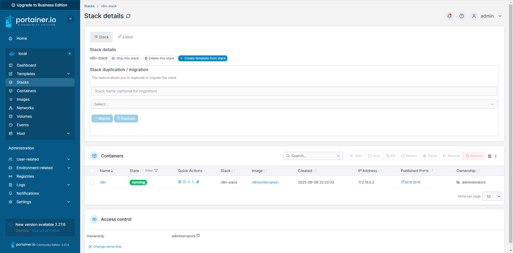Change the items per page dropdown
The image size is (513, 253).
[x=492, y=196]
